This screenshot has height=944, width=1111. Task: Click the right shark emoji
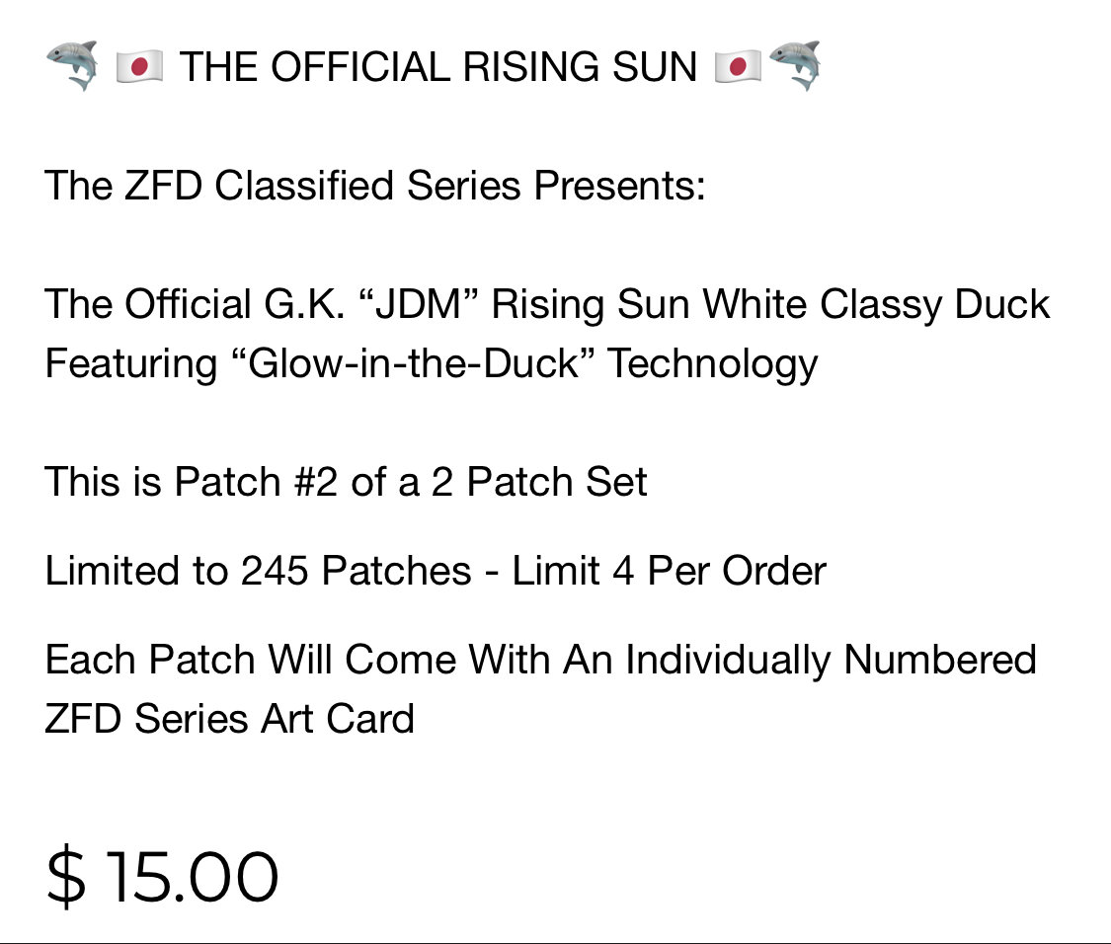pyautogui.click(x=795, y=66)
